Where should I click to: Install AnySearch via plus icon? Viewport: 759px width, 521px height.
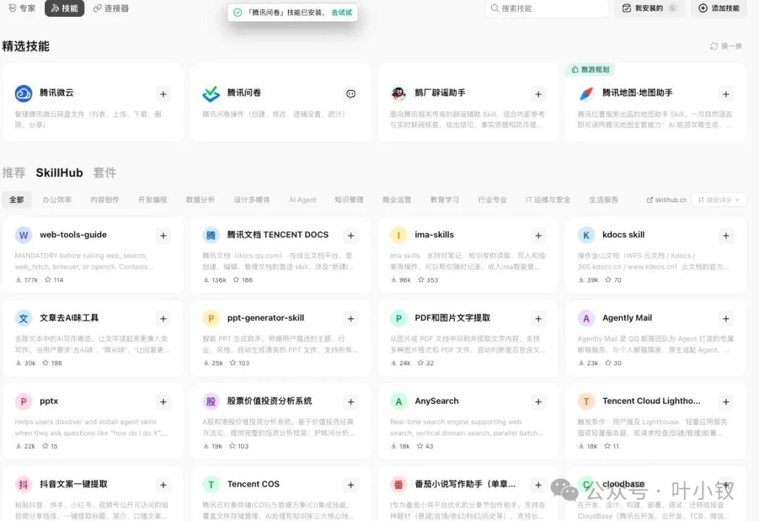click(538, 402)
